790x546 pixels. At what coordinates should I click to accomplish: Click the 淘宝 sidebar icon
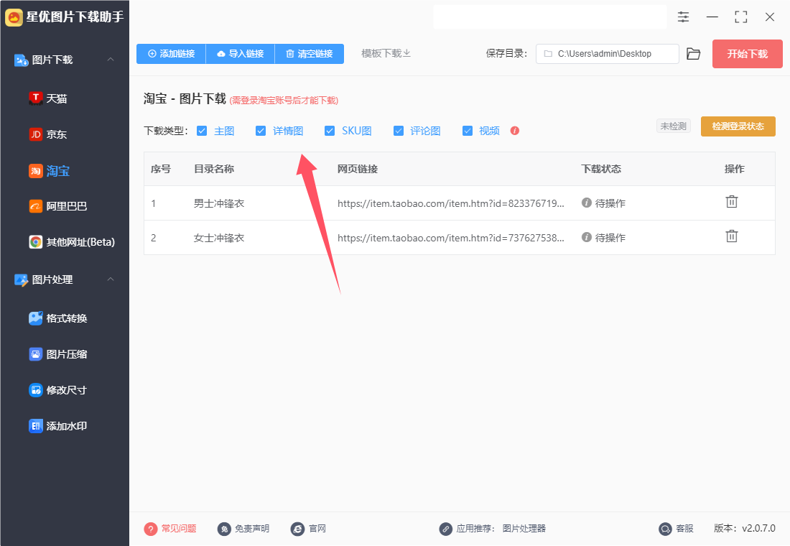35,171
